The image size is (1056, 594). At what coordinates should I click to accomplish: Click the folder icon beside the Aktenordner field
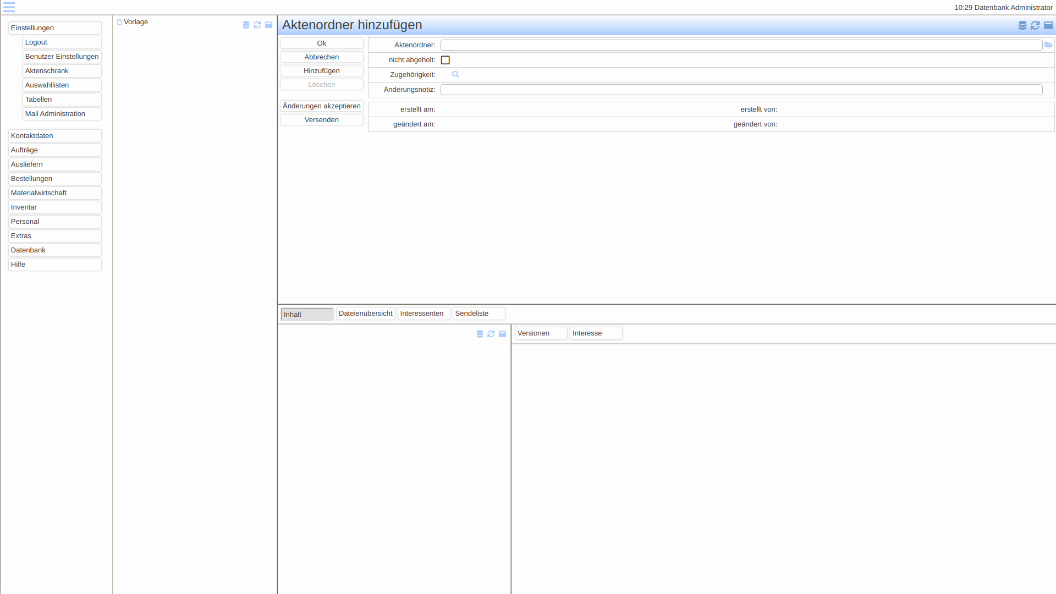click(x=1048, y=45)
